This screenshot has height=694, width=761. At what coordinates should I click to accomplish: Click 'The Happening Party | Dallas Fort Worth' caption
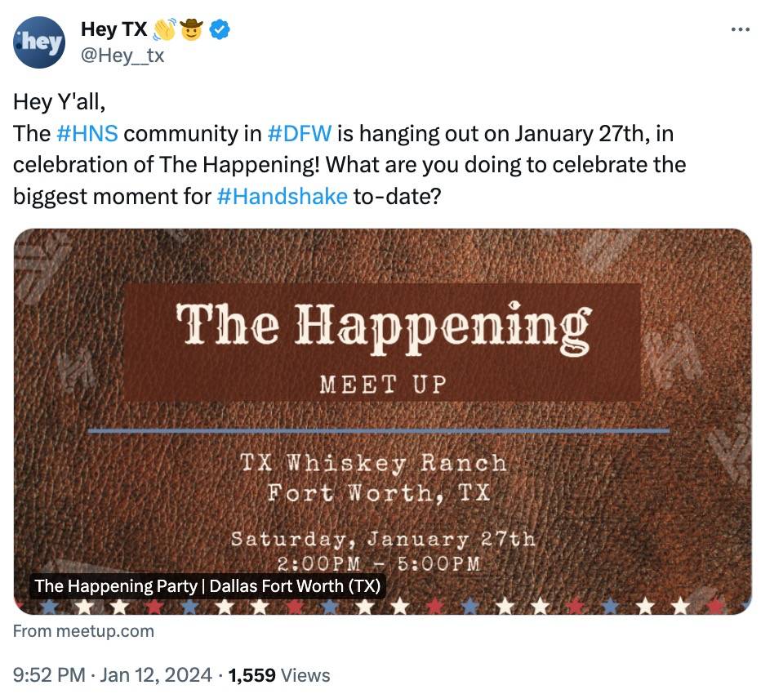pyautogui.click(x=208, y=585)
